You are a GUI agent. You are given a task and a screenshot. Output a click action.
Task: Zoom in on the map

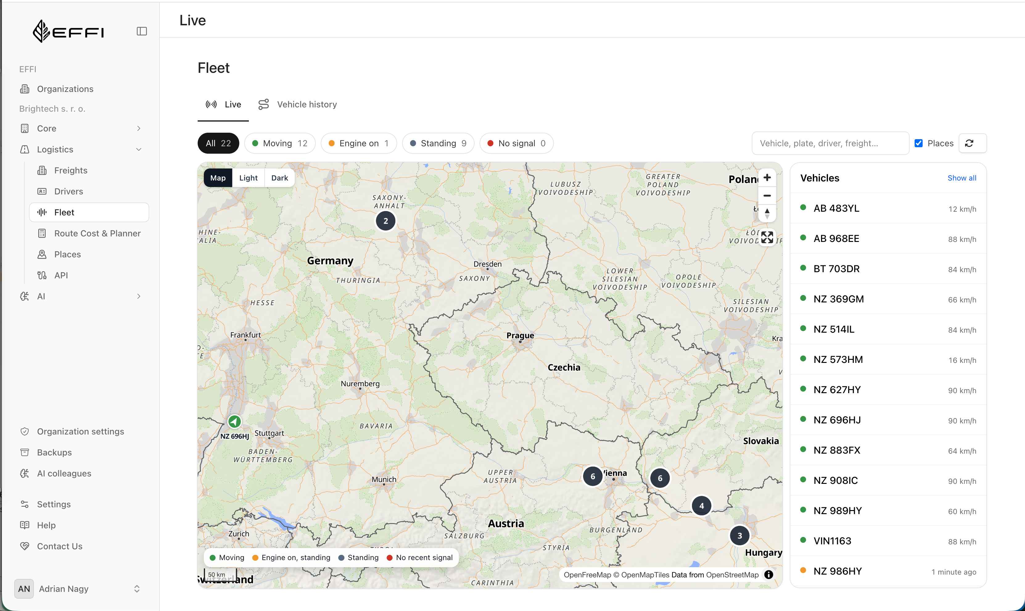pos(767,177)
